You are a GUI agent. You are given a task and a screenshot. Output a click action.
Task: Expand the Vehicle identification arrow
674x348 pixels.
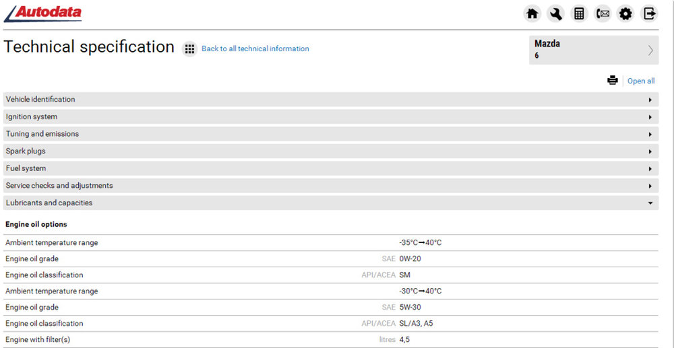[x=650, y=100]
